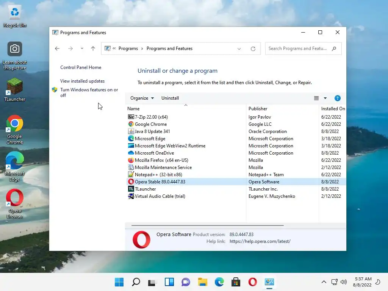Open File Explorer from taskbar
This screenshot has height=291, width=388.
203,282
